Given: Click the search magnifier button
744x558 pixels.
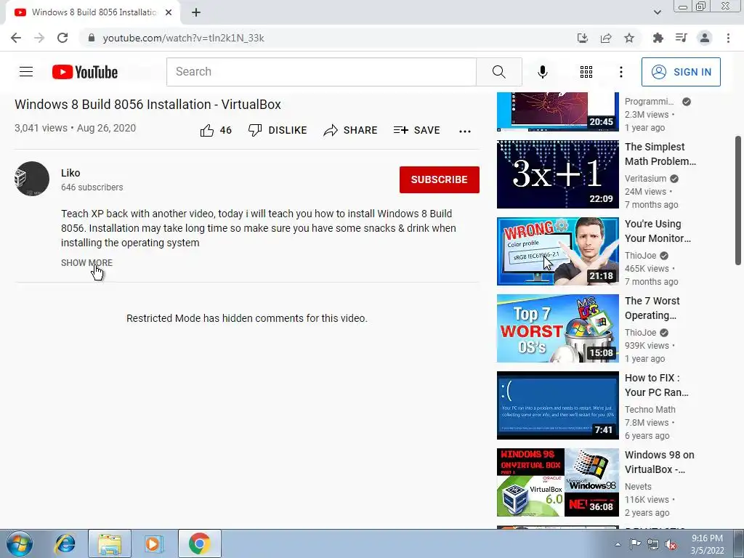Looking at the screenshot, I should [x=498, y=72].
